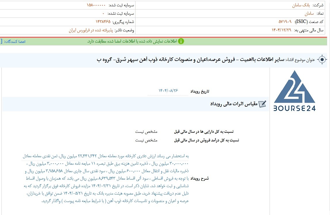330x215 pixels.
Task: Click the سرمایه ثبت نشده label
Action: pos(121,14)
